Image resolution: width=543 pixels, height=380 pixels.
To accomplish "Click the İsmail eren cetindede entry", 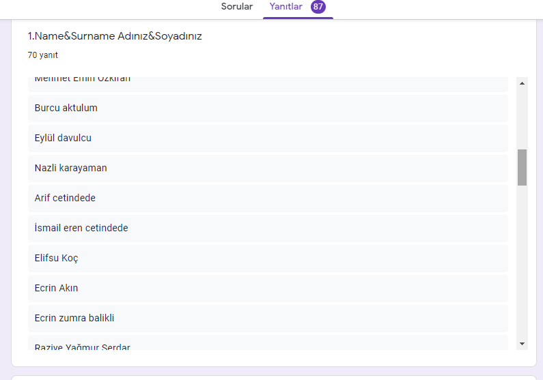I will pos(268,228).
